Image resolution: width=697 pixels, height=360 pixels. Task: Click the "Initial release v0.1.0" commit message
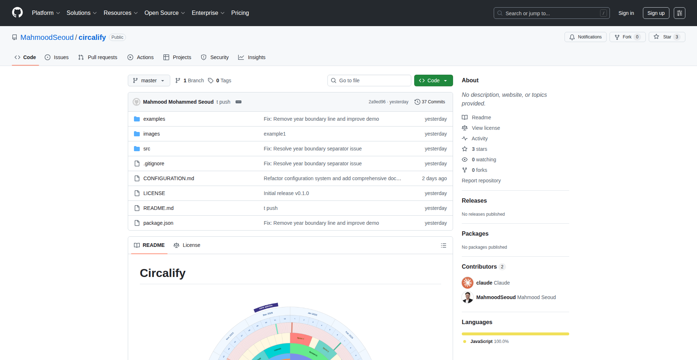point(286,193)
